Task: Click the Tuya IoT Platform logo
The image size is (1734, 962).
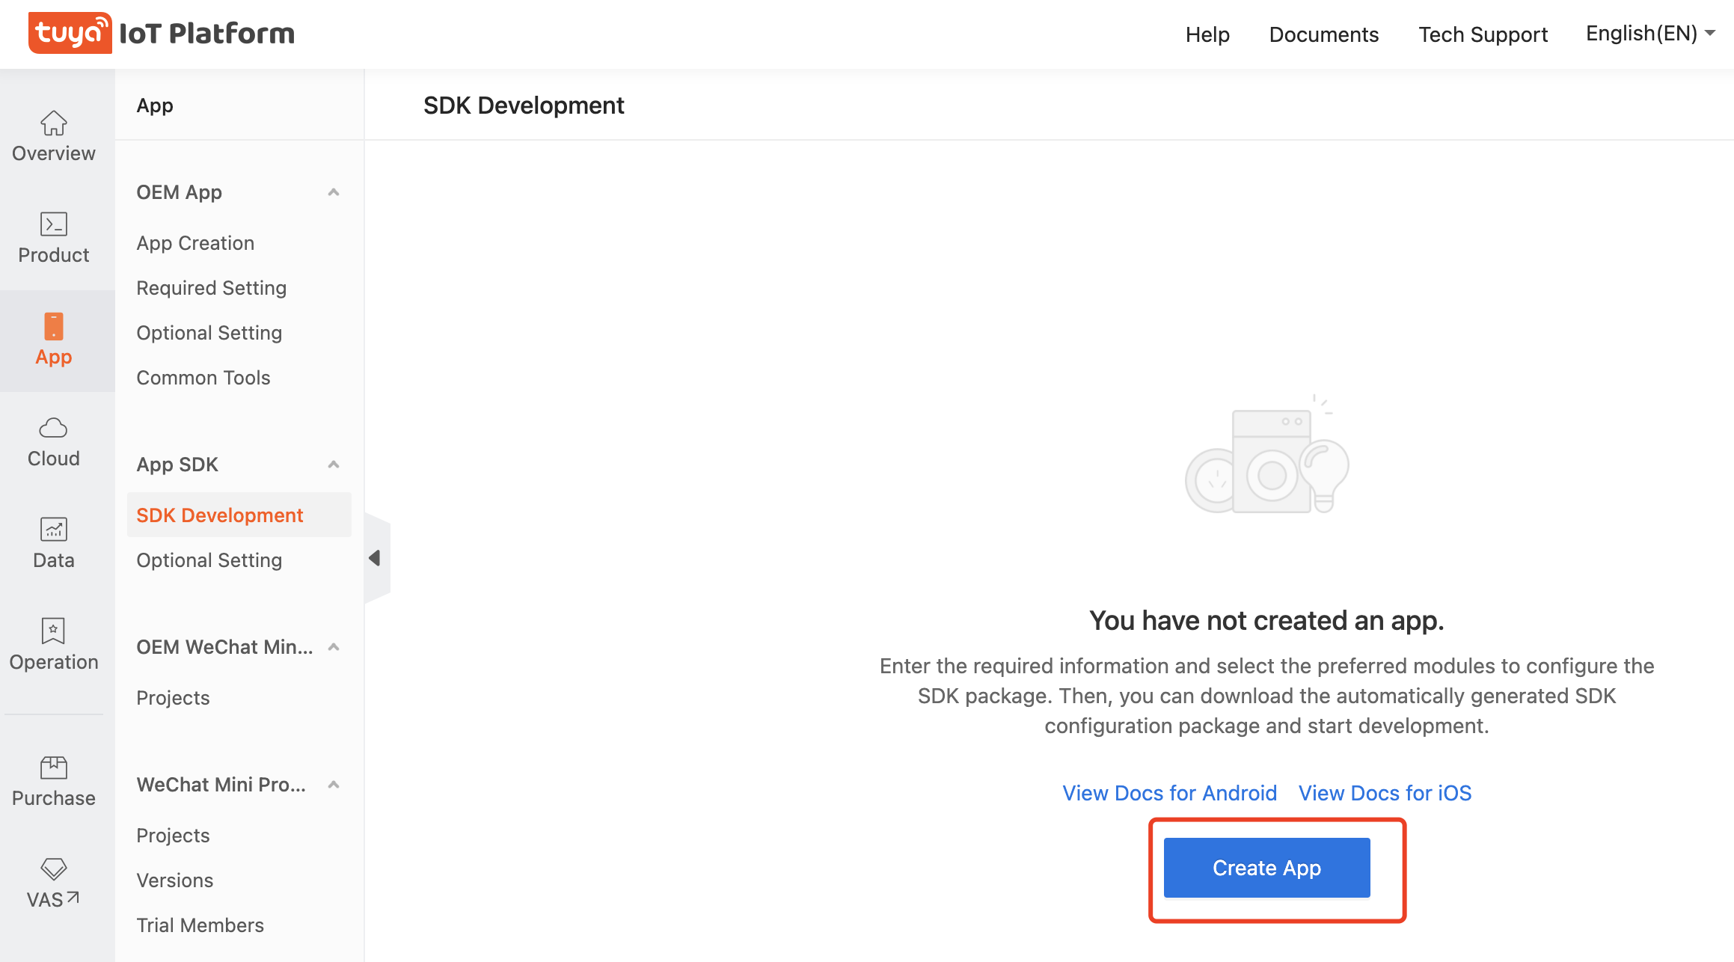Action: (162, 32)
